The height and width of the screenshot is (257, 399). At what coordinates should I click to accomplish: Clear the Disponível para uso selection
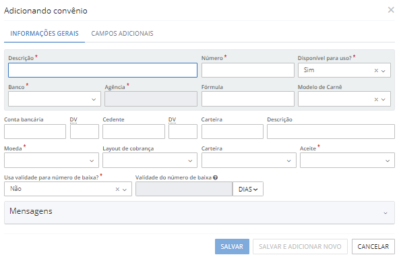coord(376,71)
